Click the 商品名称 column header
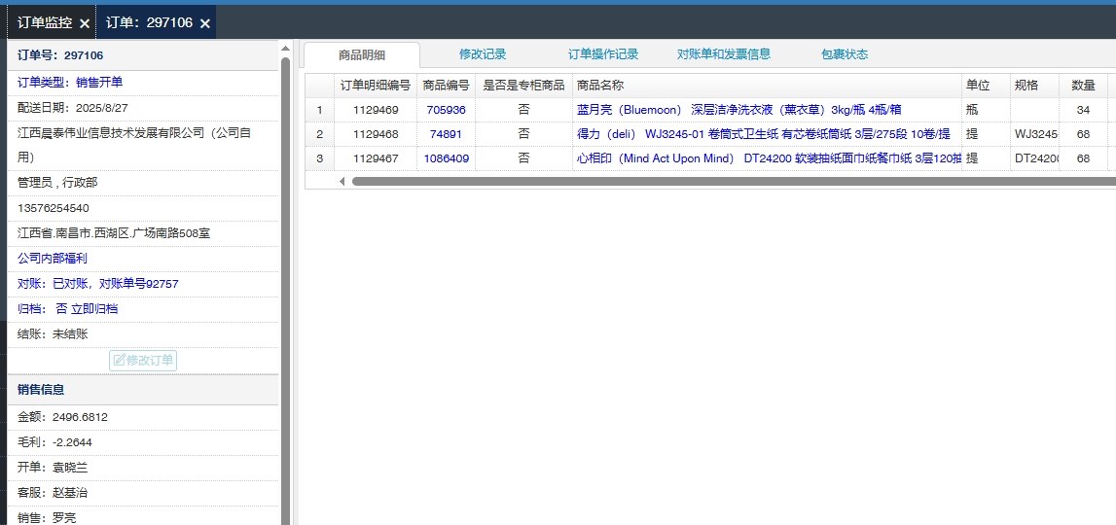This screenshot has width=1116, height=525. [600, 86]
